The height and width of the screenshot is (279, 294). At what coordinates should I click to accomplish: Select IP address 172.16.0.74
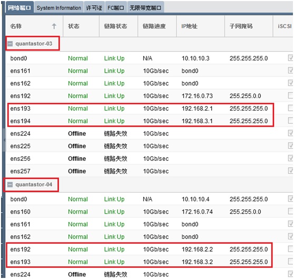point(197,212)
